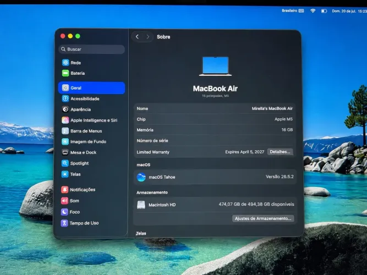Viewport: 367px width, 275px height.
Task: Click the Nome row label
Action: (143, 108)
